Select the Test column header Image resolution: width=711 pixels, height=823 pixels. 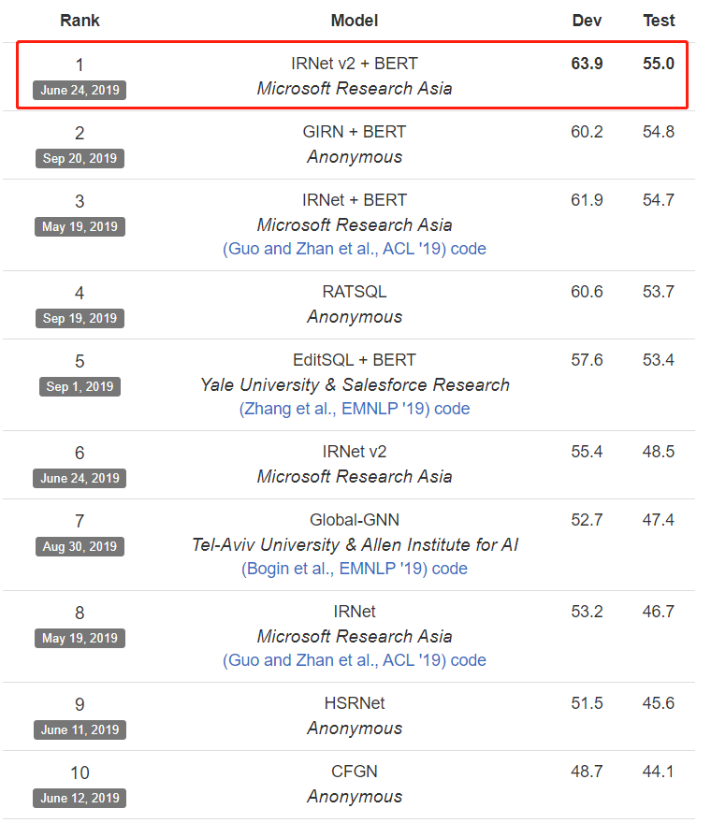pos(659,21)
